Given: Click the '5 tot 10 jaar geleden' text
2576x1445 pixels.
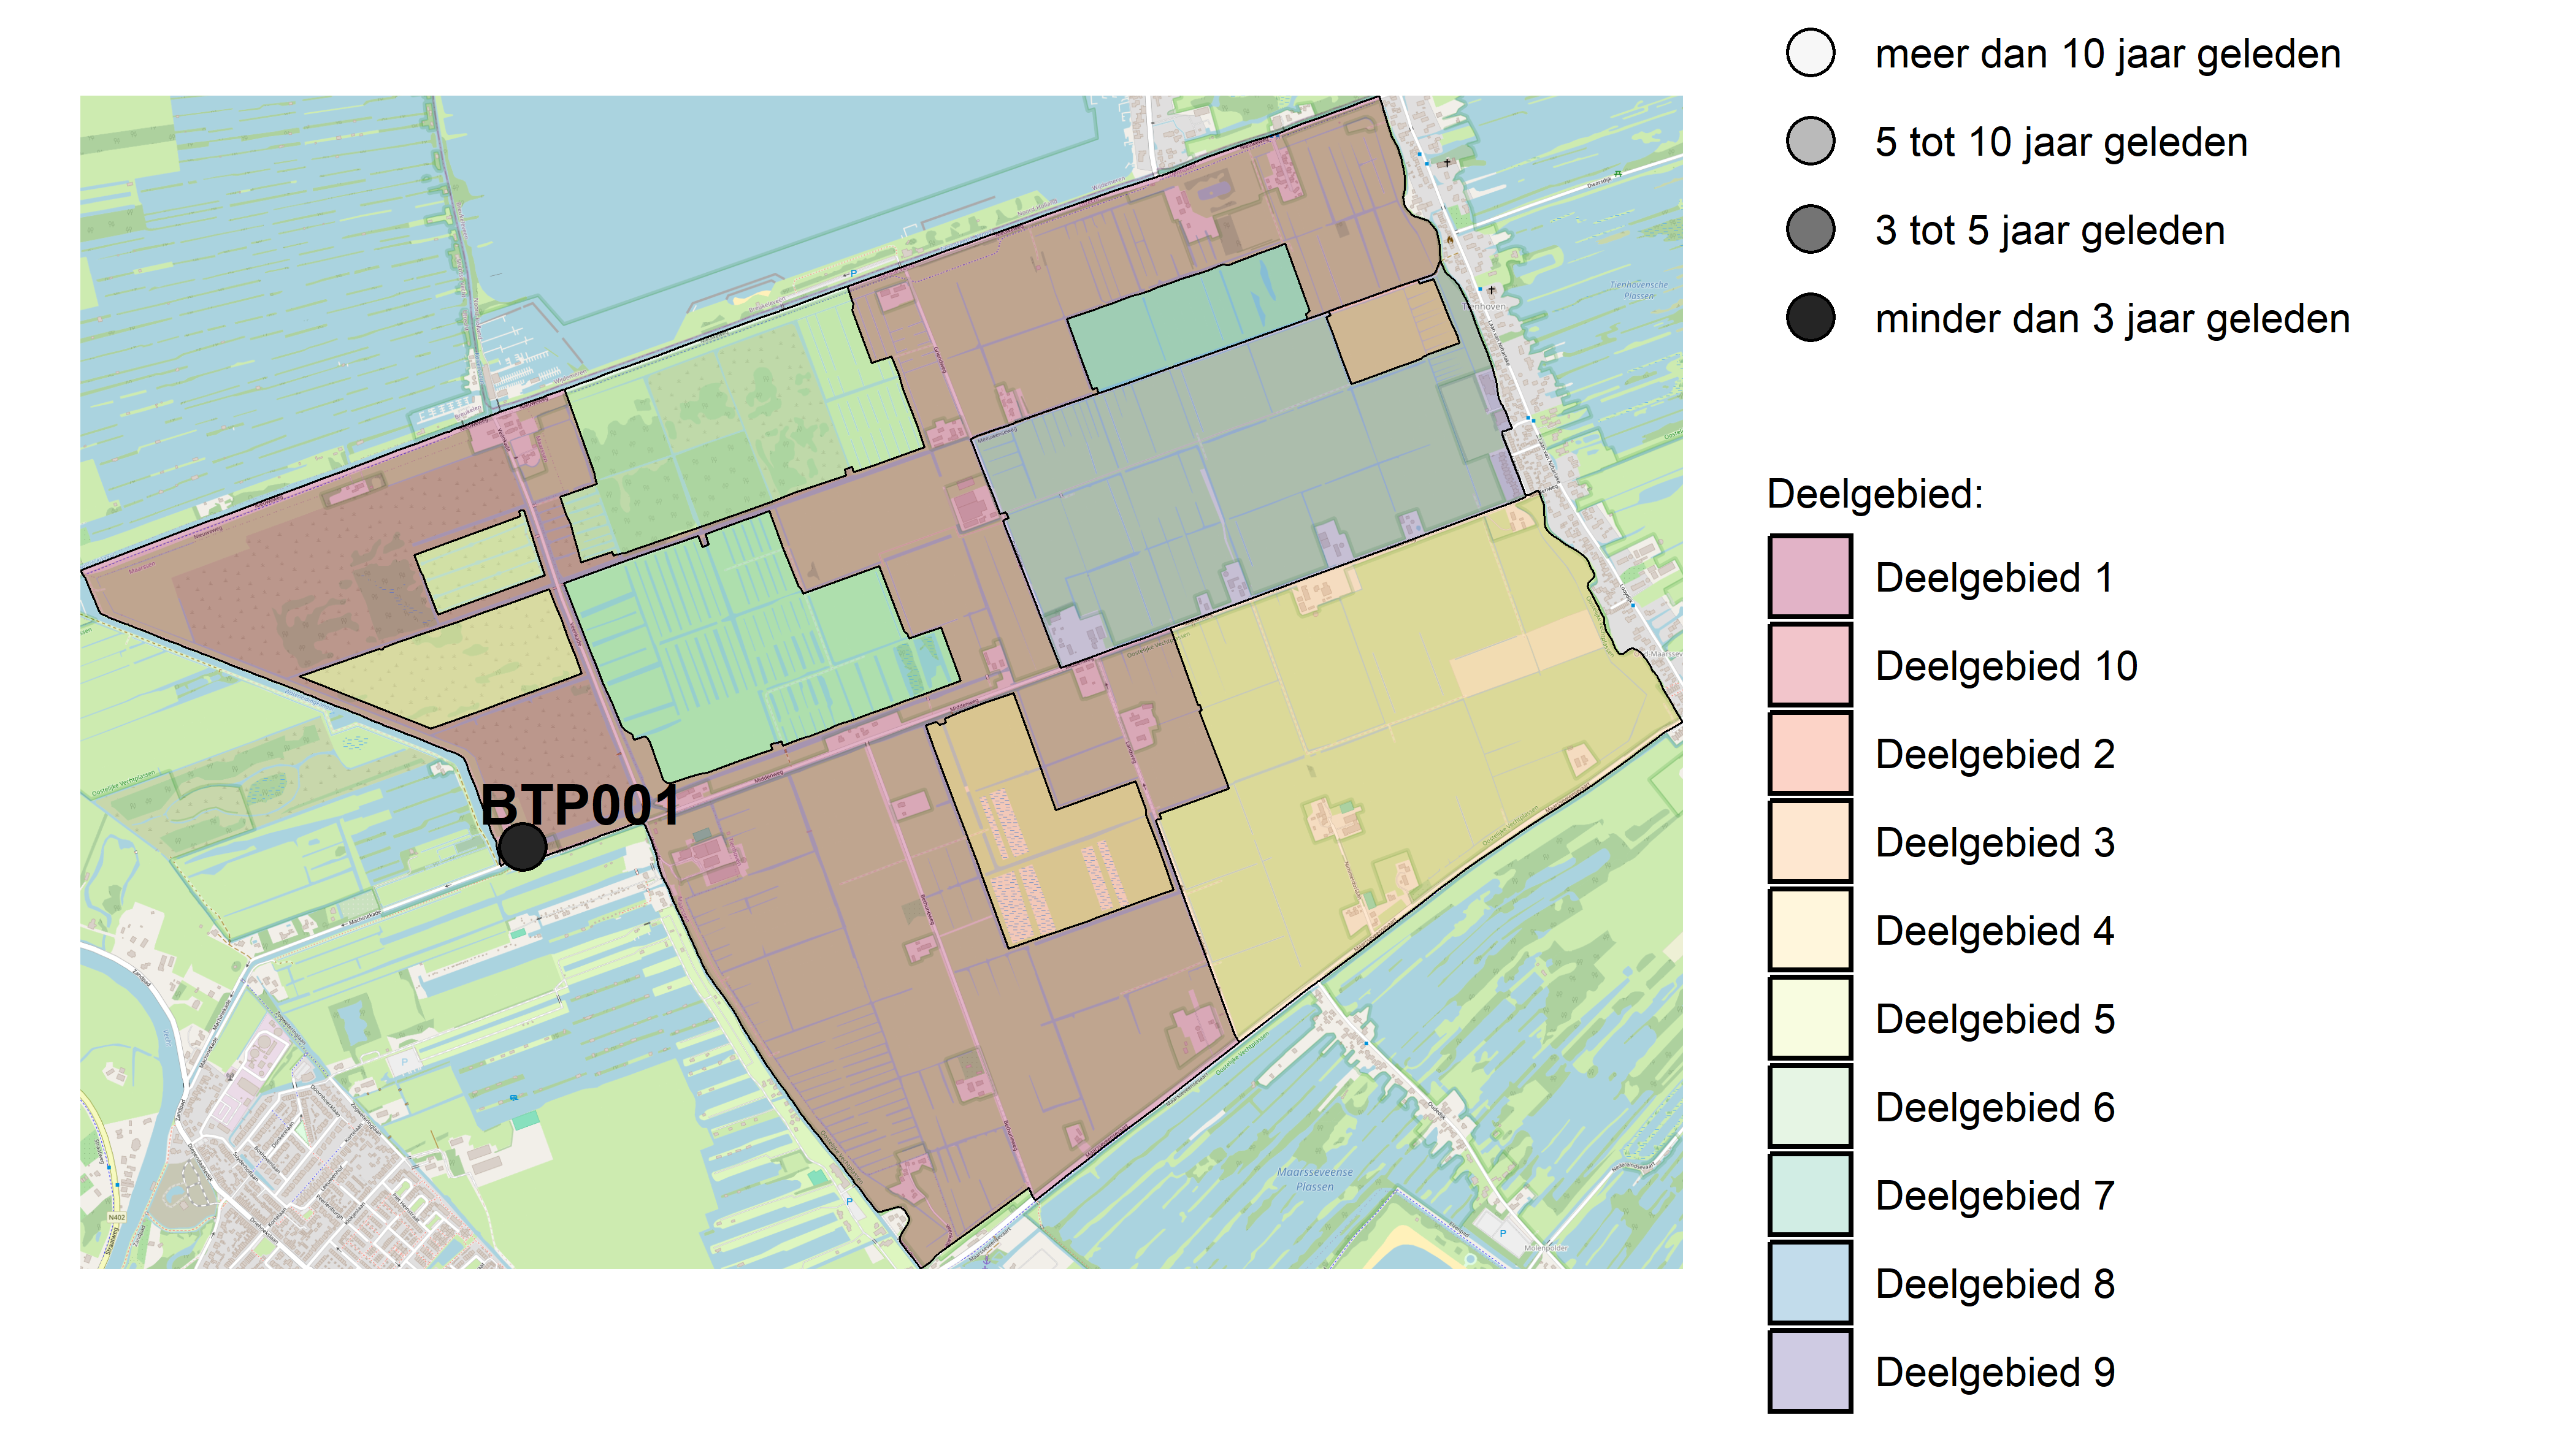Looking at the screenshot, I should click(2061, 142).
